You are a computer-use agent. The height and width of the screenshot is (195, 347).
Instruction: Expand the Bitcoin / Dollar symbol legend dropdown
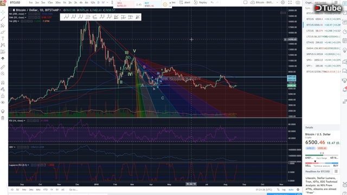[60, 10]
